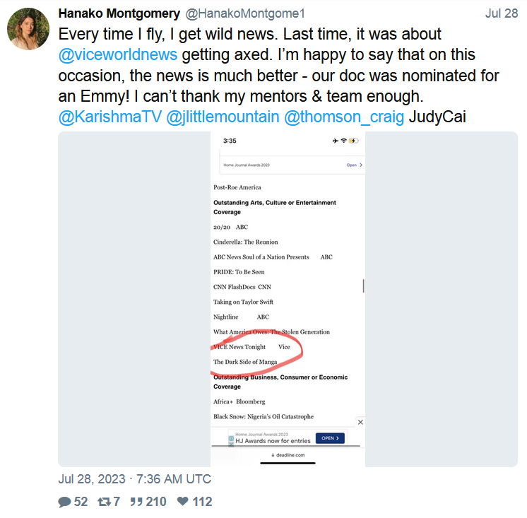
Task: Click the retweet arrows icon
Action: [x=105, y=502]
